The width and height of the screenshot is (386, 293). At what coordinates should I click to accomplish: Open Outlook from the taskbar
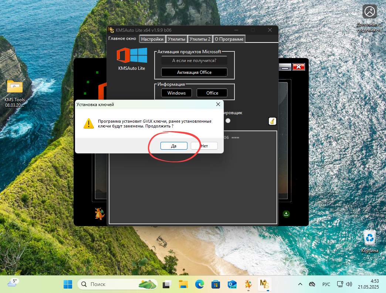[232, 284]
